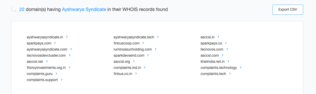316x94 pixels.
Task: Click chevron after tecnovosdevcluster.com
Action: (70, 55)
